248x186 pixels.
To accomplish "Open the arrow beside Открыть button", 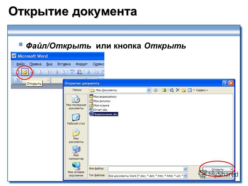I will point(231,169).
